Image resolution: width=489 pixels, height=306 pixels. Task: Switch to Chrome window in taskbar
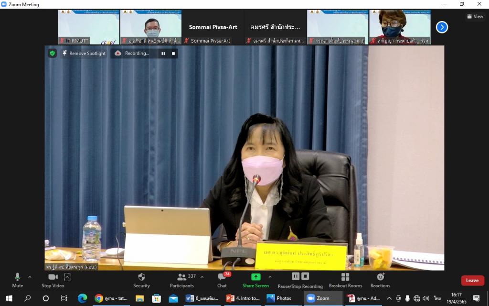point(111,298)
